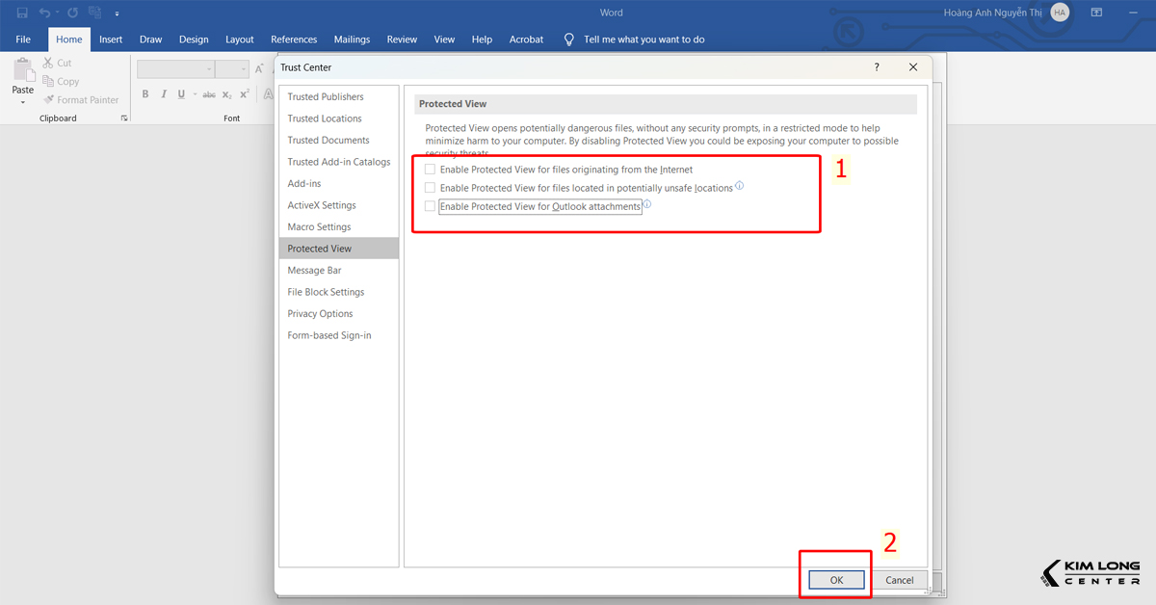Toggle Protected View for potentially unsafe locations
The image size is (1156, 605).
coord(431,188)
